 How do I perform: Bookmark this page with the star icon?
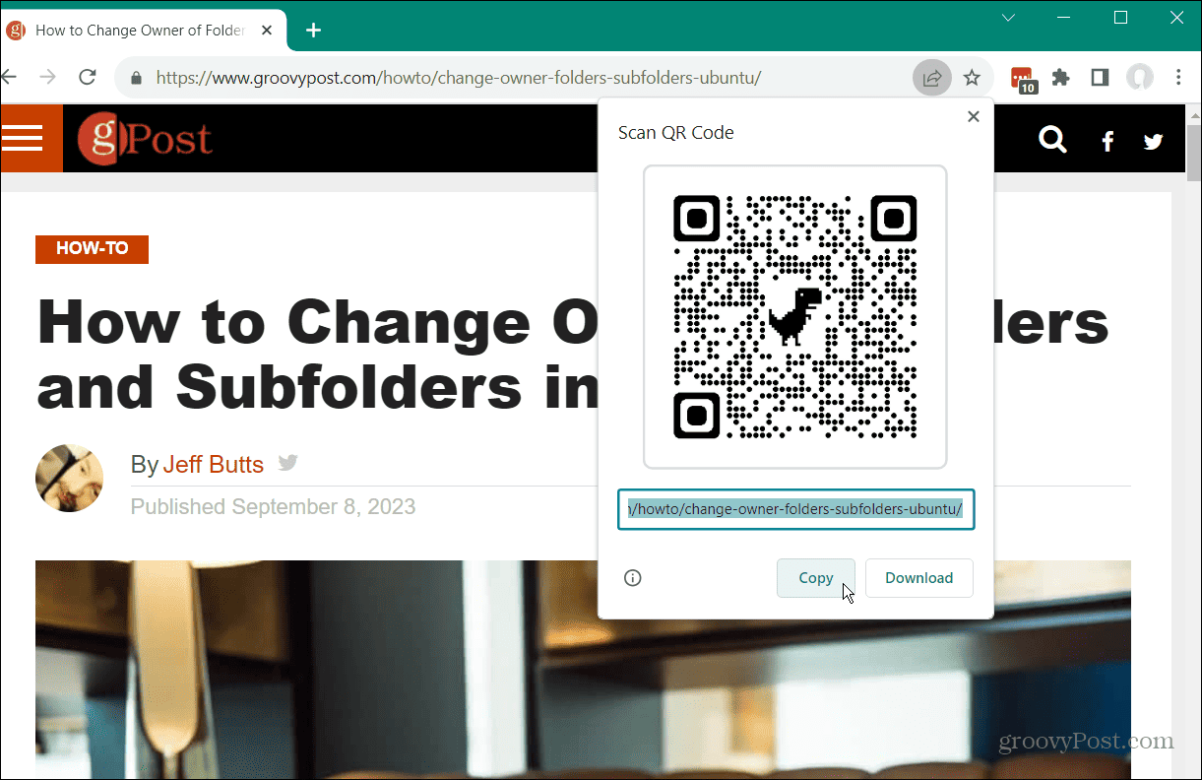coord(972,78)
